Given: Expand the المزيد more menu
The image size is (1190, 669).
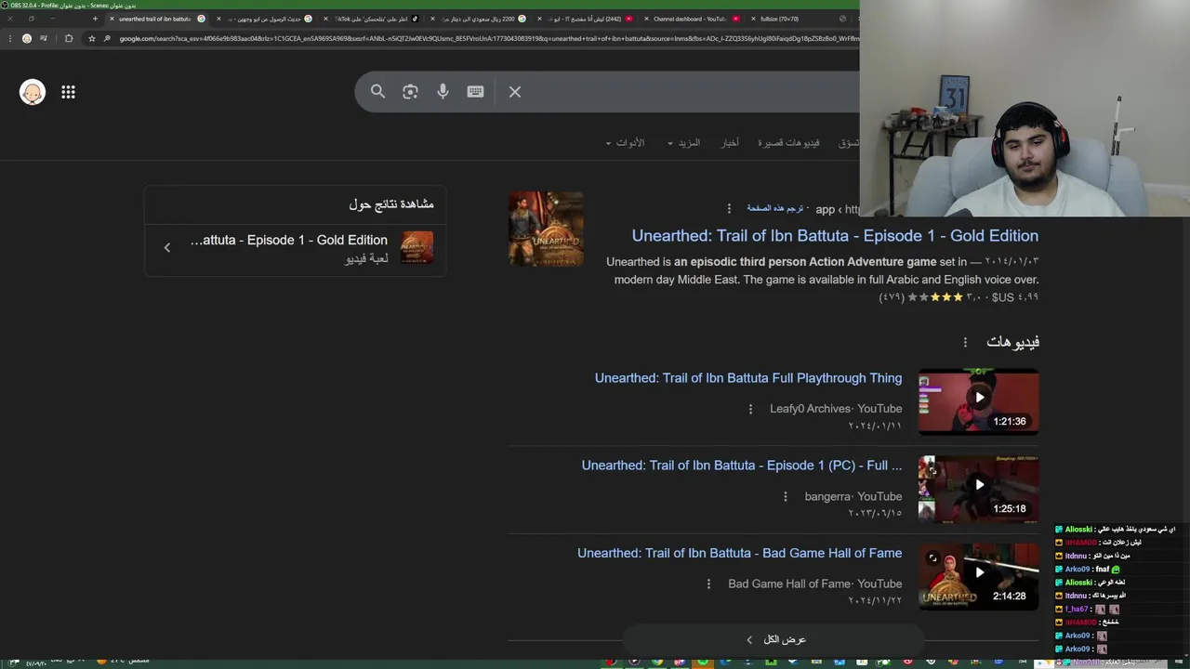Looking at the screenshot, I should [x=682, y=143].
